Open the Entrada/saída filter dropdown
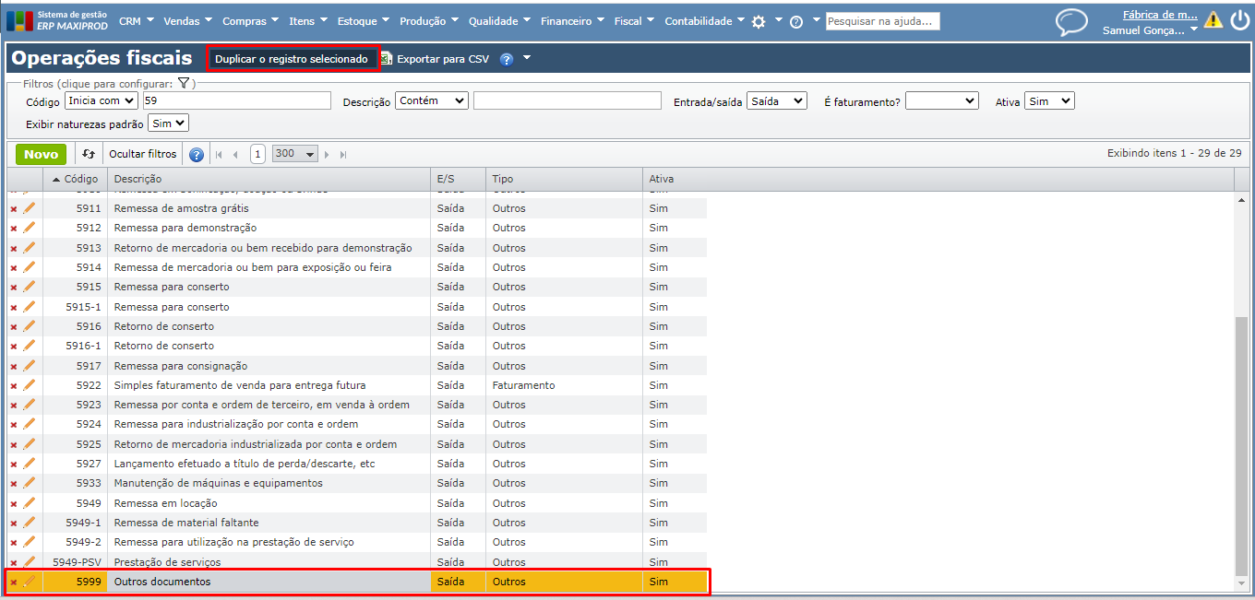Image resolution: width=1255 pixels, height=600 pixels. point(777,101)
